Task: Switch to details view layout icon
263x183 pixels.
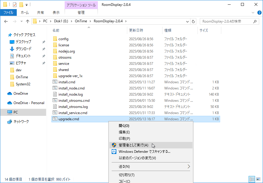Action: [x=252, y=179]
